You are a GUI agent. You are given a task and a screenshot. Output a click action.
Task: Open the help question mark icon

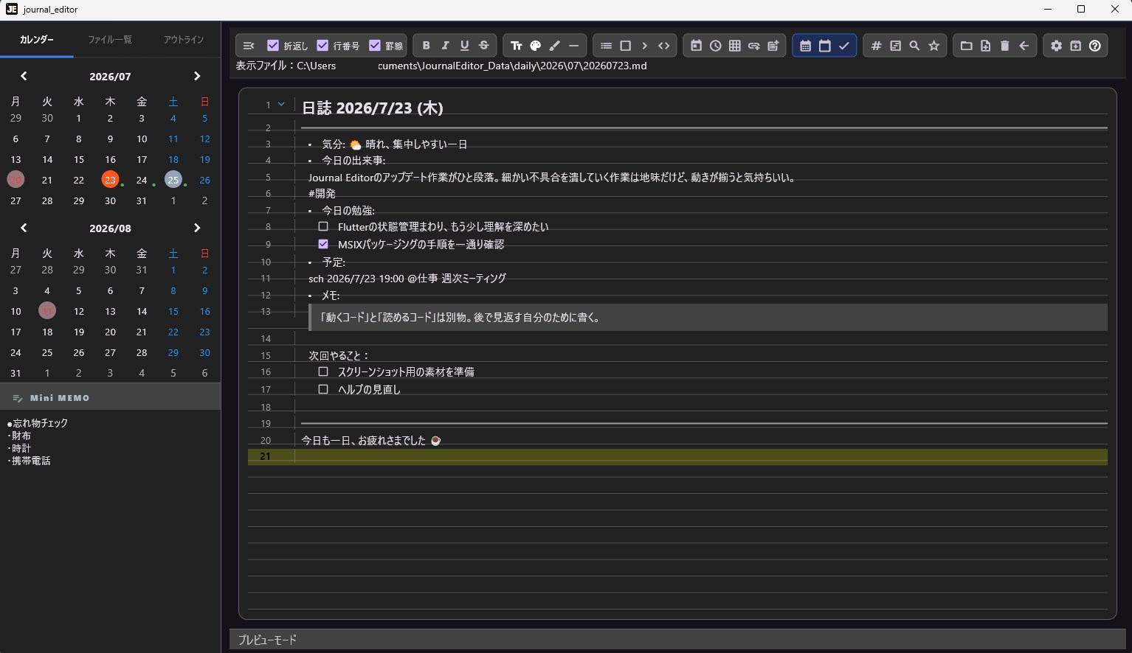pyautogui.click(x=1094, y=46)
